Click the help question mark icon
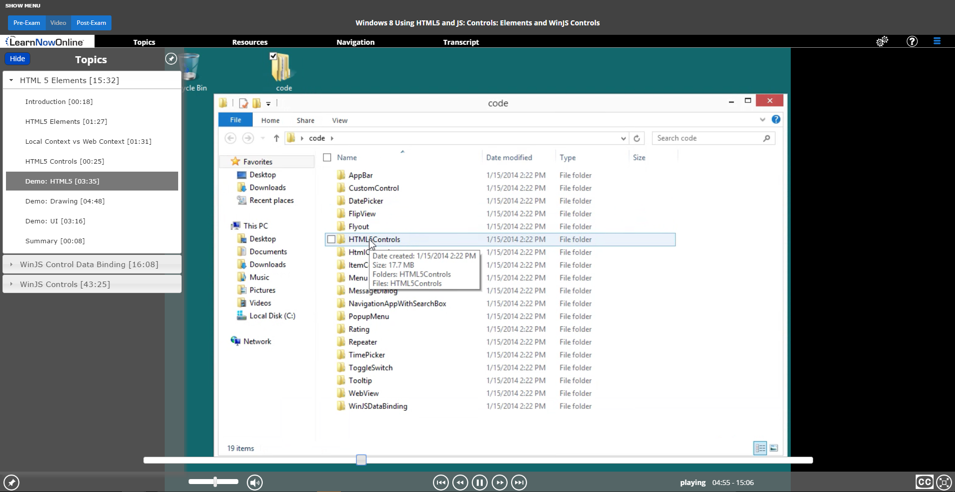Image resolution: width=955 pixels, height=492 pixels. (x=912, y=41)
